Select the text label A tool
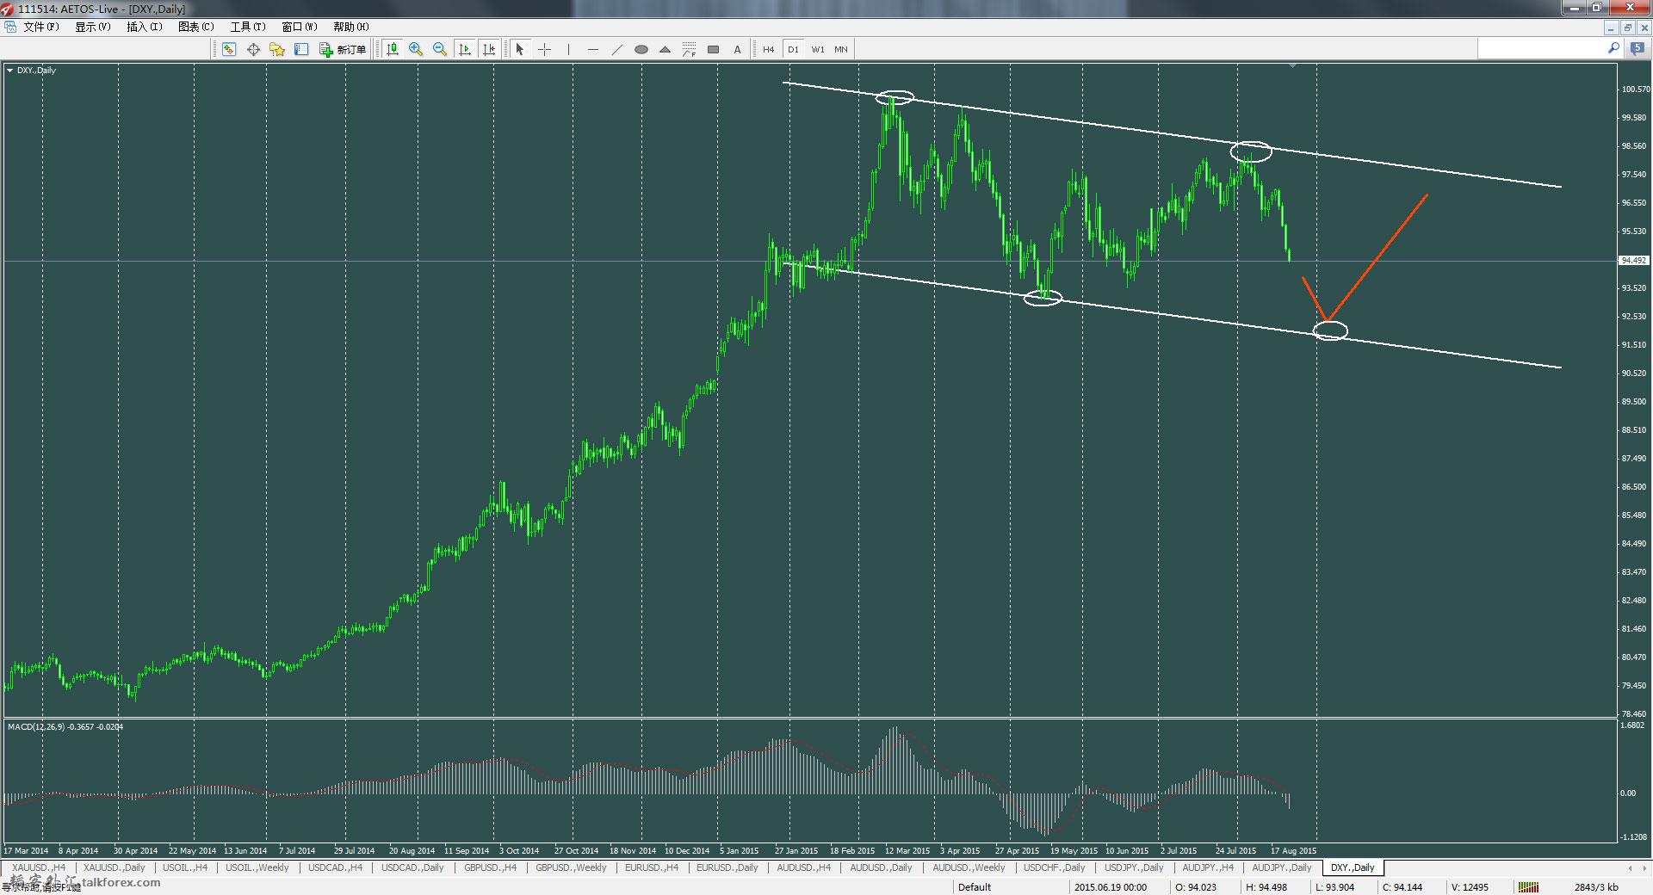This screenshot has width=1653, height=895. pyautogui.click(x=737, y=49)
